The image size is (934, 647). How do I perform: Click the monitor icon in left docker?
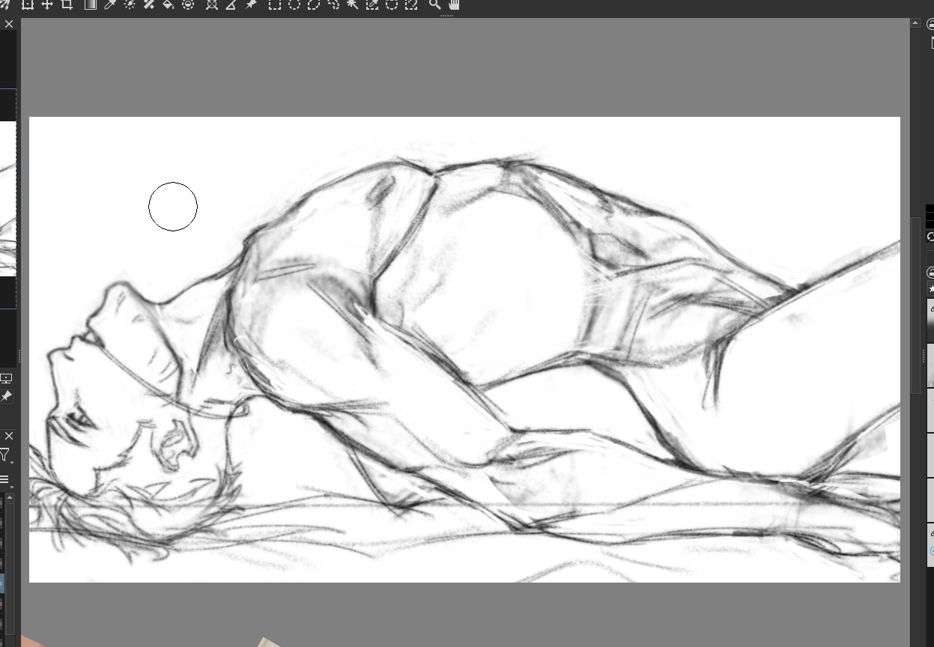point(6,379)
